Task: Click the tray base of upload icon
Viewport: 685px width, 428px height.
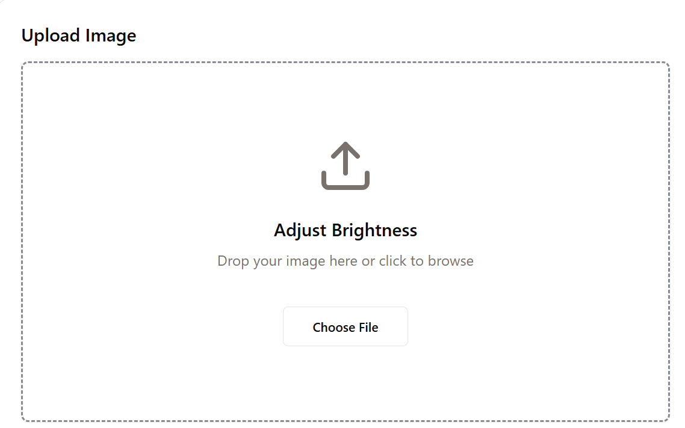Action: (346, 186)
